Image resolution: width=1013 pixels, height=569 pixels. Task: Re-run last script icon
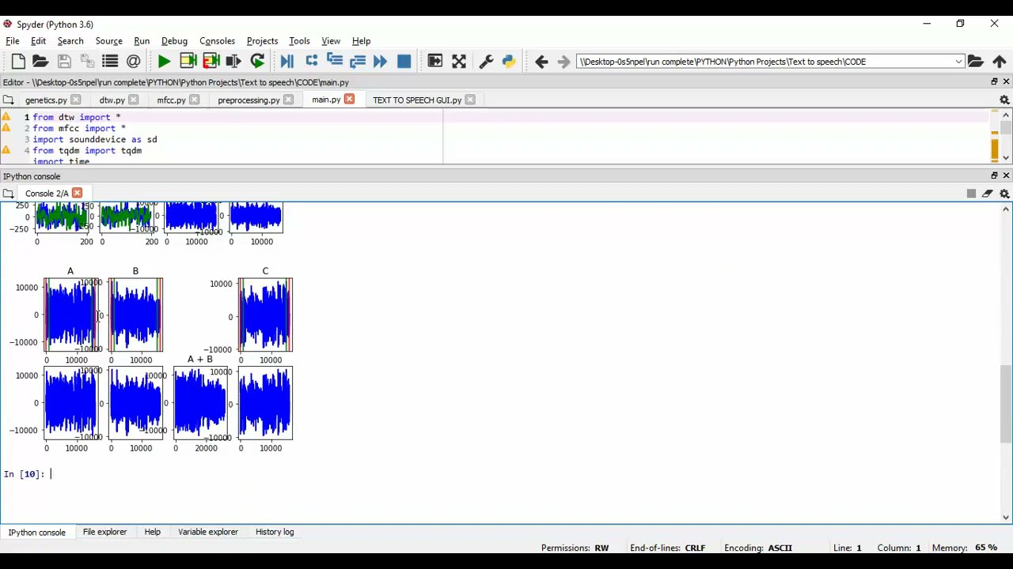point(257,62)
